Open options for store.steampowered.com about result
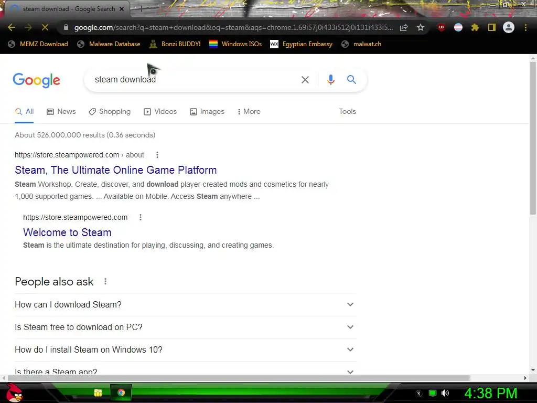Image resolution: width=537 pixels, height=403 pixels. (x=157, y=155)
